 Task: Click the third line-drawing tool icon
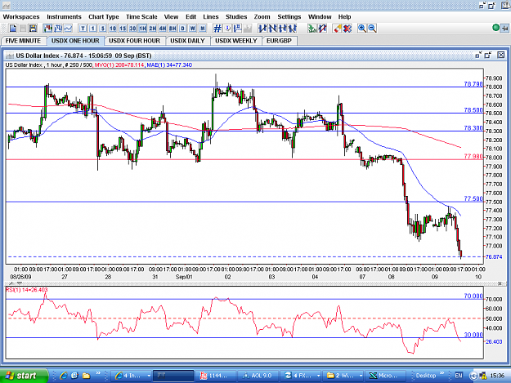pos(282,29)
